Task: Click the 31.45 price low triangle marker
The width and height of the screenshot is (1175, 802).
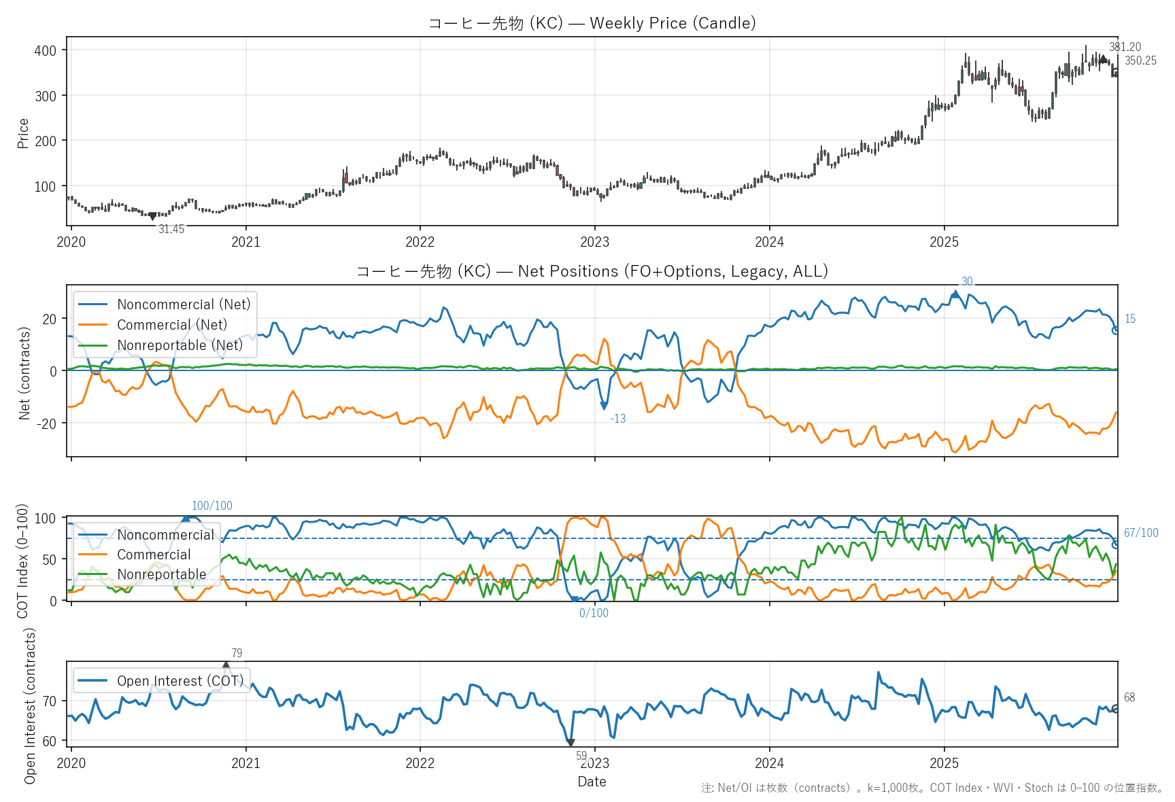Action: 152,217
